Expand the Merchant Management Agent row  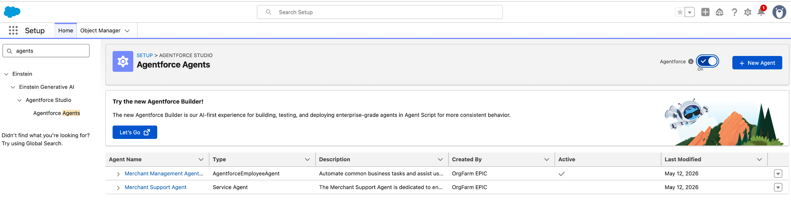tap(118, 174)
